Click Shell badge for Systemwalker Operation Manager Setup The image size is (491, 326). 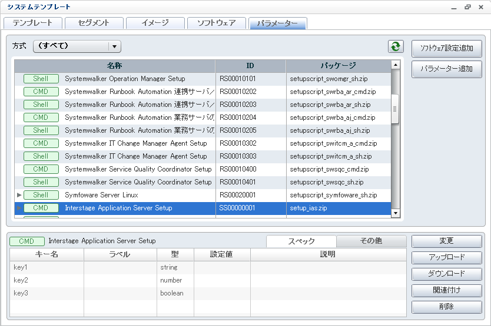coord(41,79)
